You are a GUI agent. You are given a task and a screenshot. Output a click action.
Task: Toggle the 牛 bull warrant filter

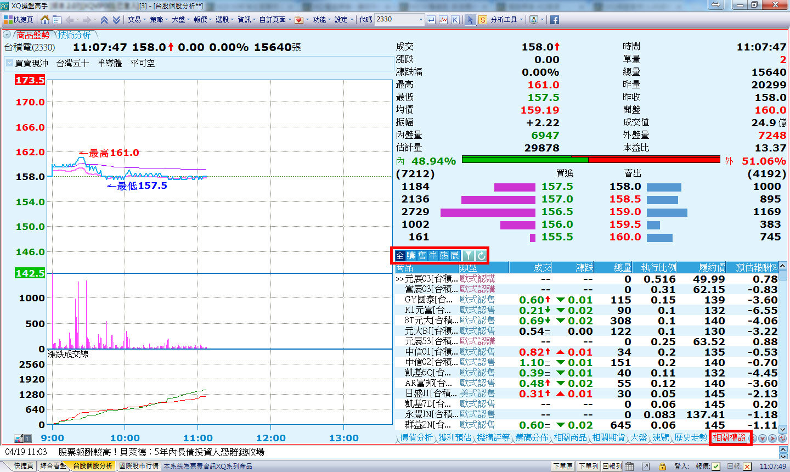(x=433, y=256)
